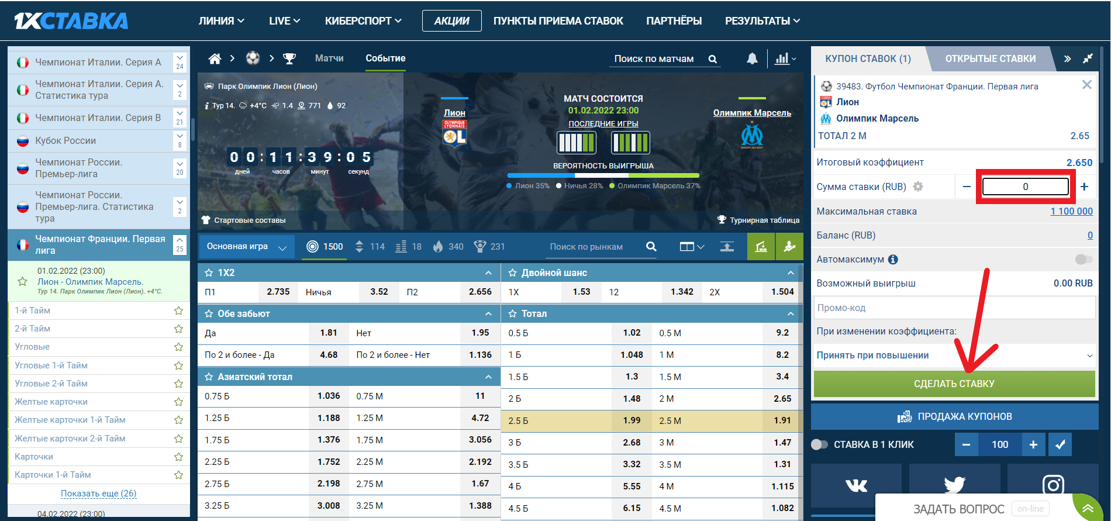1111x521 pixels.
Task: Open the ПАРТНЁРЫ menu item
Action: 674,21
